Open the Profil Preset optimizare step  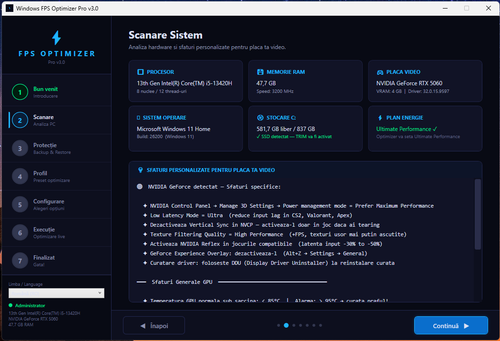[x=56, y=176]
